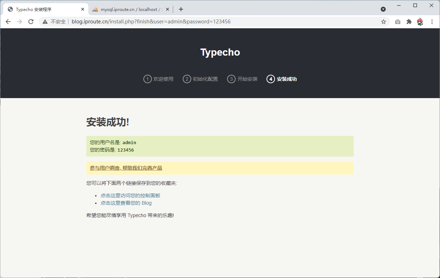Open the 点击这里查看您的 Blog link
This screenshot has height=278, width=440.
[126, 203]
